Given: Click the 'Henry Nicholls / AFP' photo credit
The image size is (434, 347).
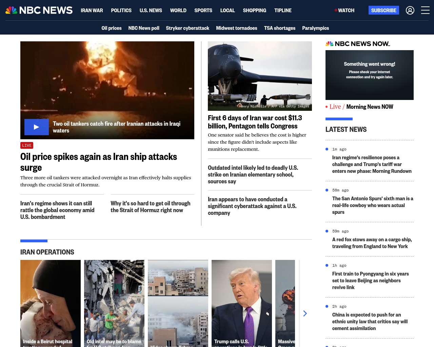Looking at the screenshot, I should 274,106.
